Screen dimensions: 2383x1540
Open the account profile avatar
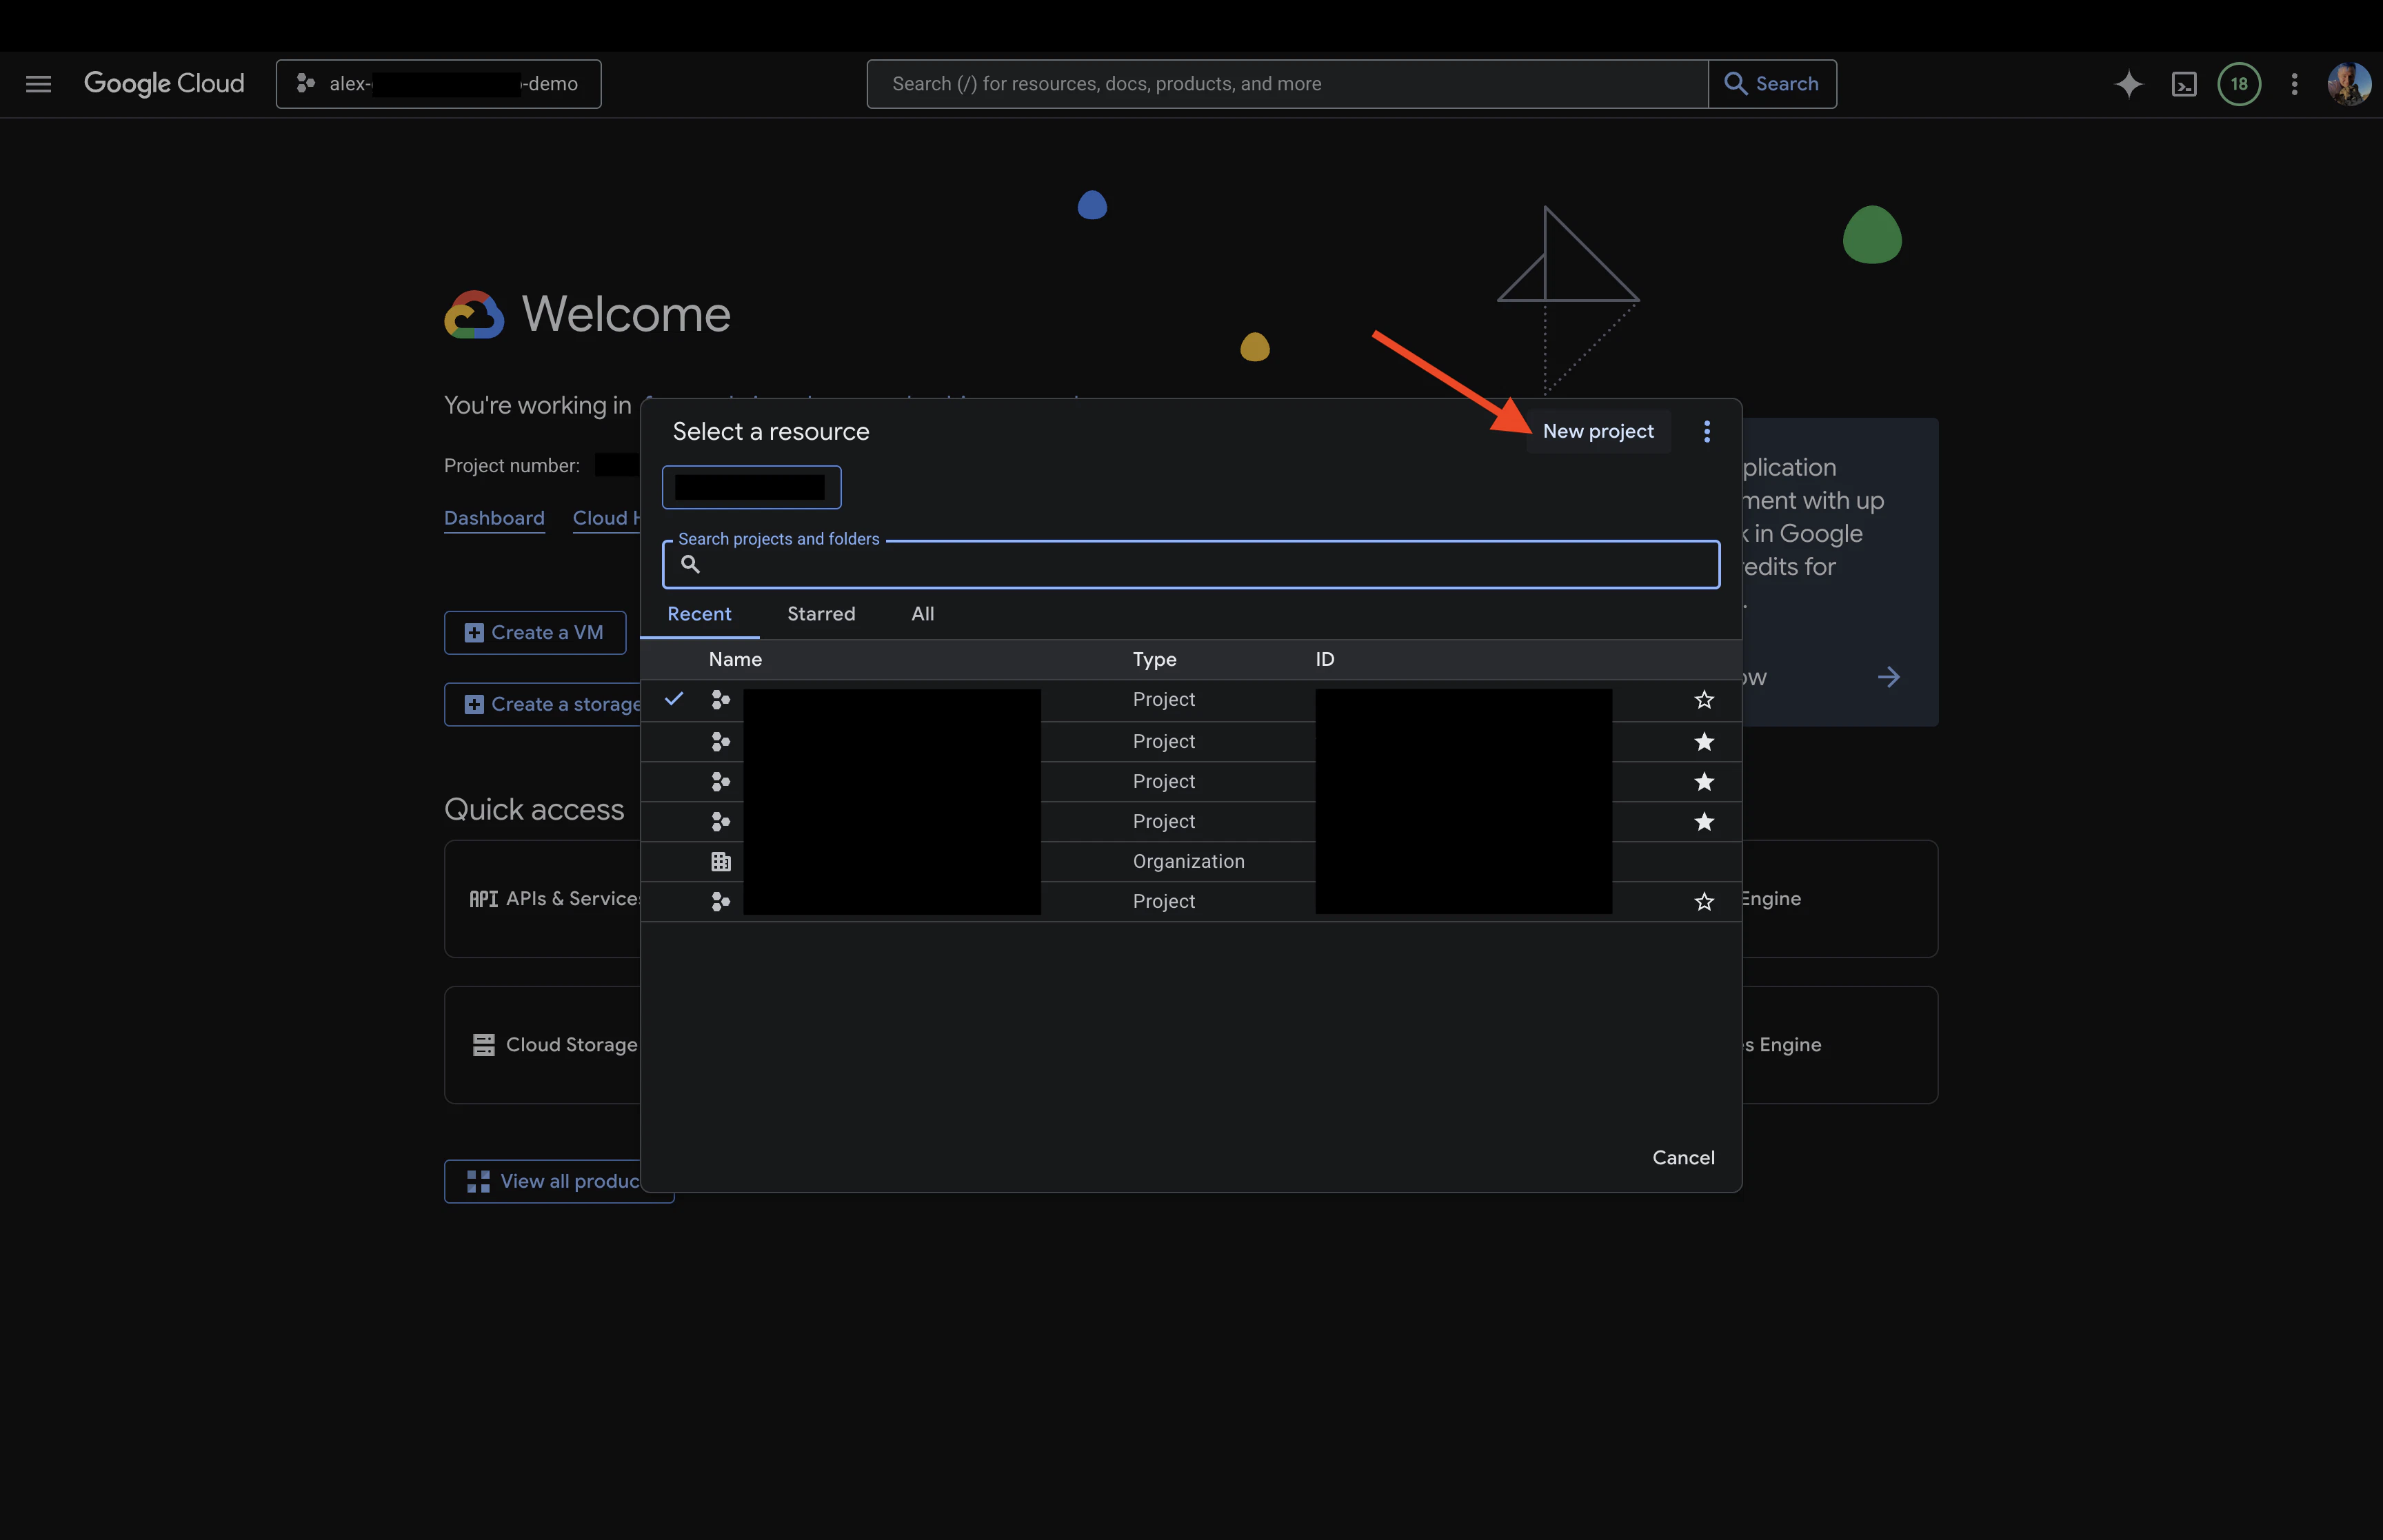coord(2348,84)
